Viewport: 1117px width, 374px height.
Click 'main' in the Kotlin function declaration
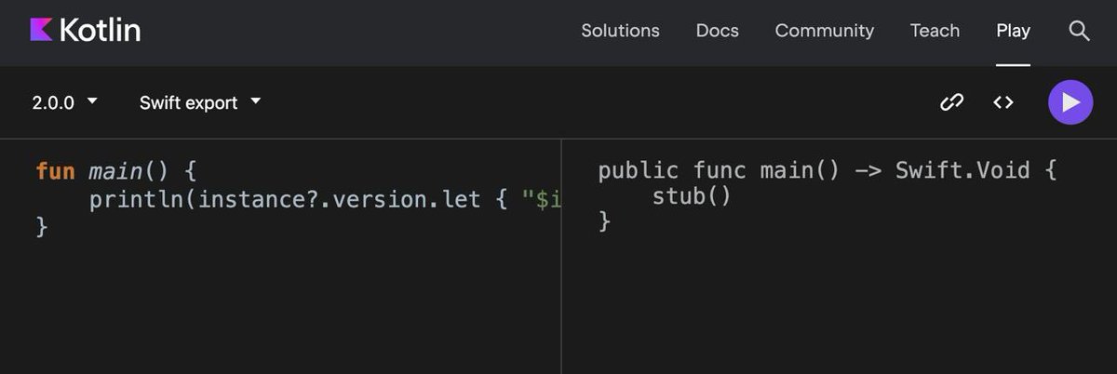click(115, 172)
